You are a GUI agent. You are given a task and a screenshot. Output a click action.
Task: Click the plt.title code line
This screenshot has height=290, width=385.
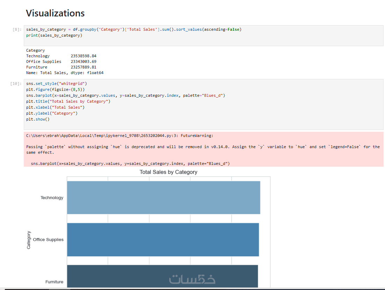click(x=68, y=102)
